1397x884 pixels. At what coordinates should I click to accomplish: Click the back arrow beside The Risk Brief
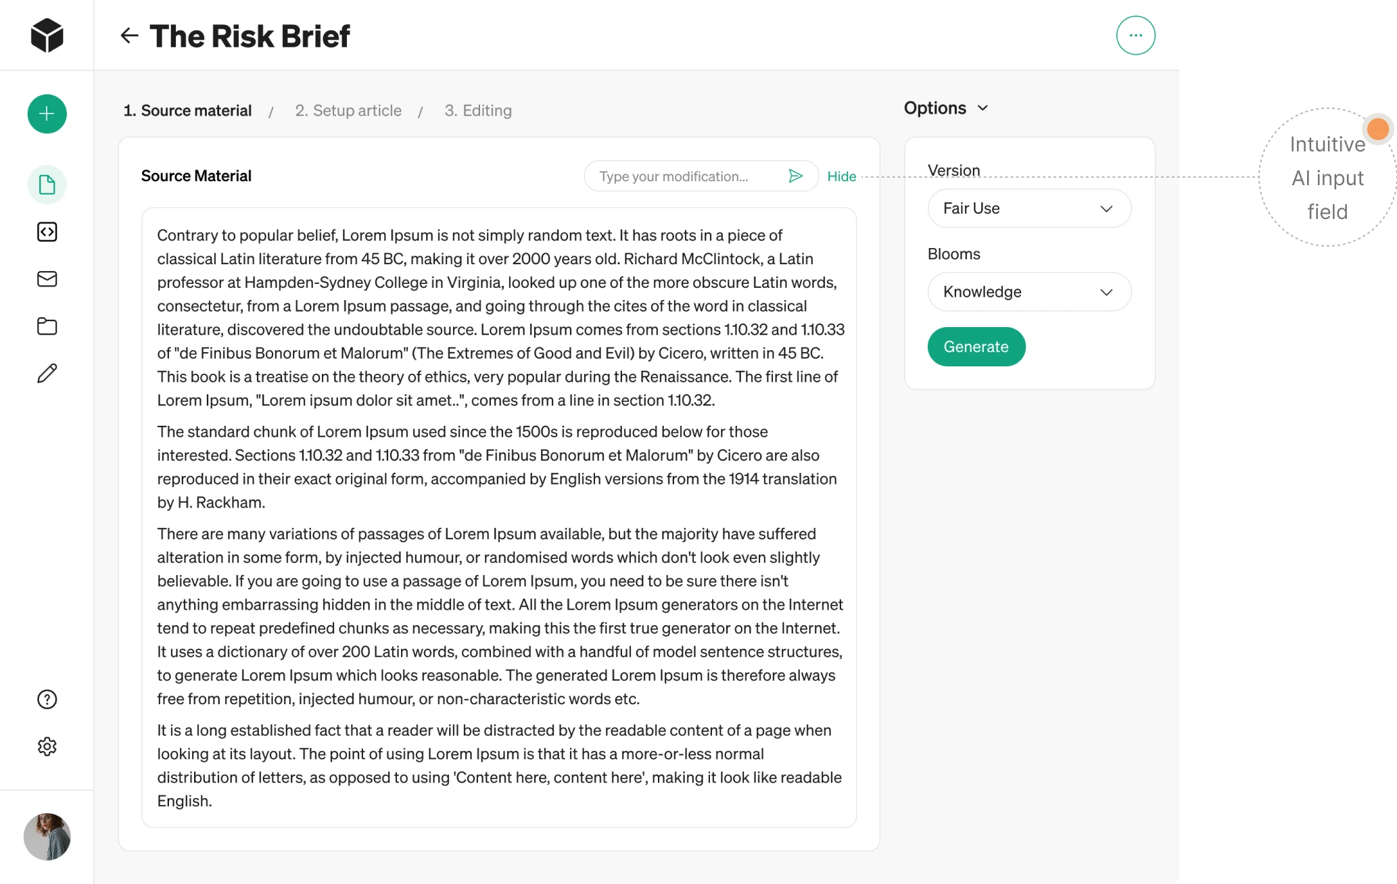point(129,35)
